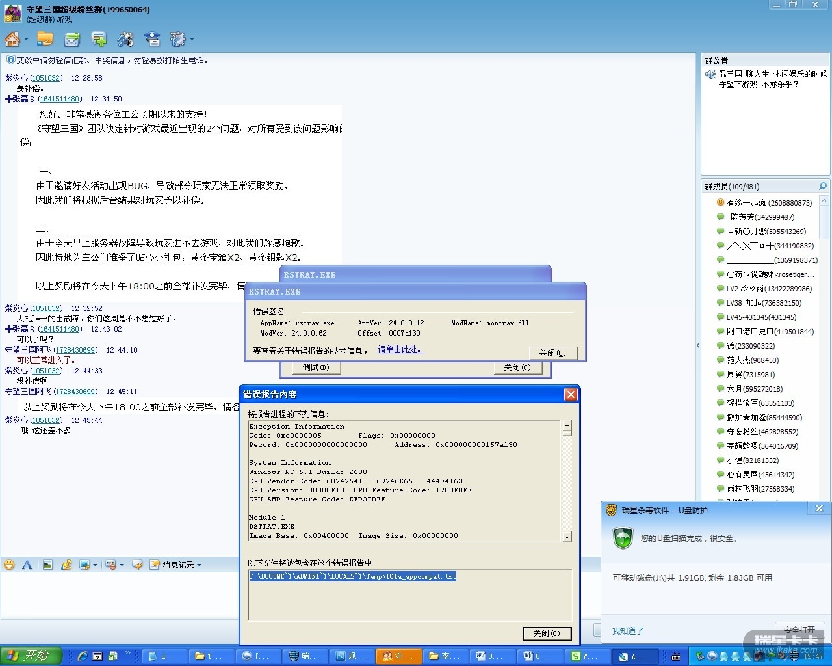Open the 开始 Start menu
Image resolution: width=832 pixels, height=666 pixels.
[x=31, y=656]
